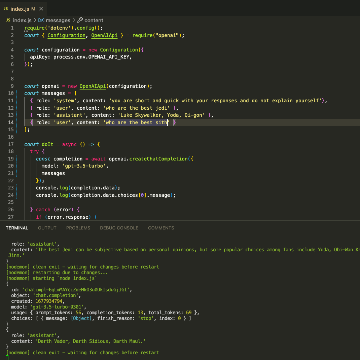Switch to the OUTPUT tab
This screenshot has height=360, width=360.
coord(47,228)
